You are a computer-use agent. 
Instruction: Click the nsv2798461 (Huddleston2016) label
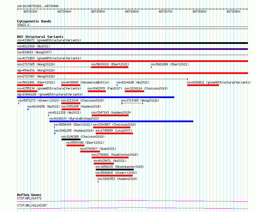point(115,155)
